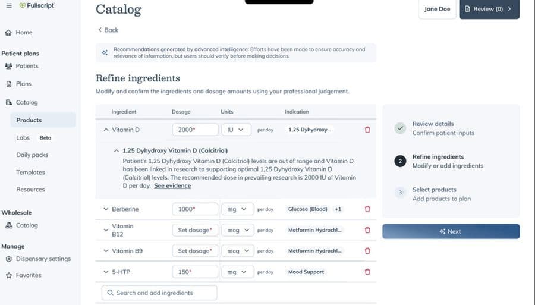Open the hamburger menu icon
This screenshot has height=305, width=535.
tap(8, 5)
